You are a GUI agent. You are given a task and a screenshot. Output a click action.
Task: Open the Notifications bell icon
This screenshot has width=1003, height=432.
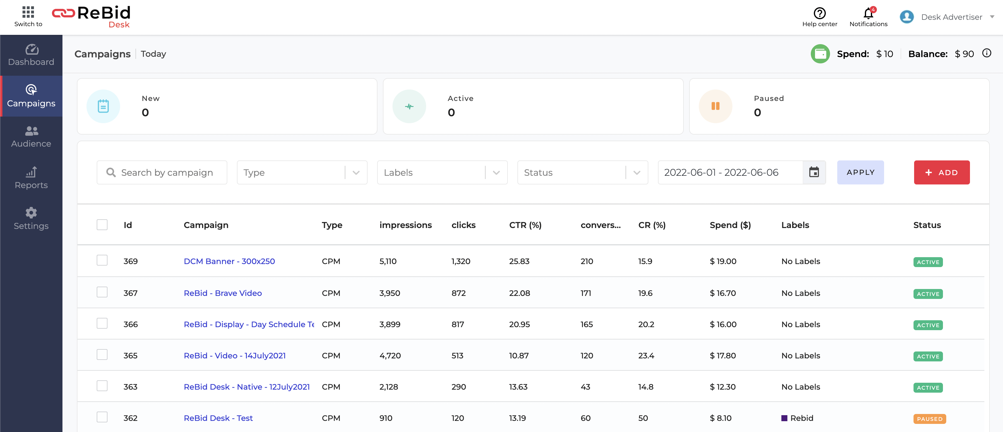(868, 13)
